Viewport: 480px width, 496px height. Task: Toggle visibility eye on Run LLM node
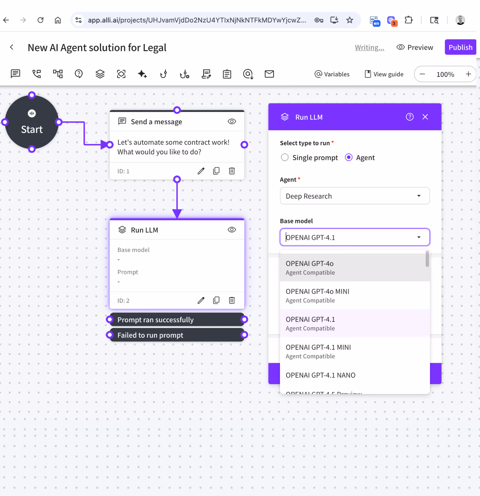232,230
